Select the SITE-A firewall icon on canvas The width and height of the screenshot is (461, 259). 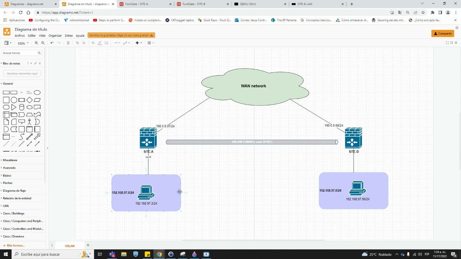click(x=148, y=138)
